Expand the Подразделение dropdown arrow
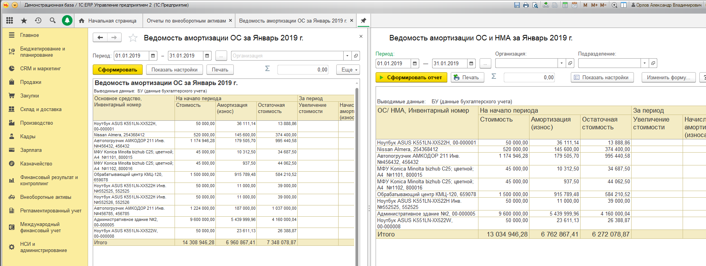706x266 pixels. coord(644,63)
